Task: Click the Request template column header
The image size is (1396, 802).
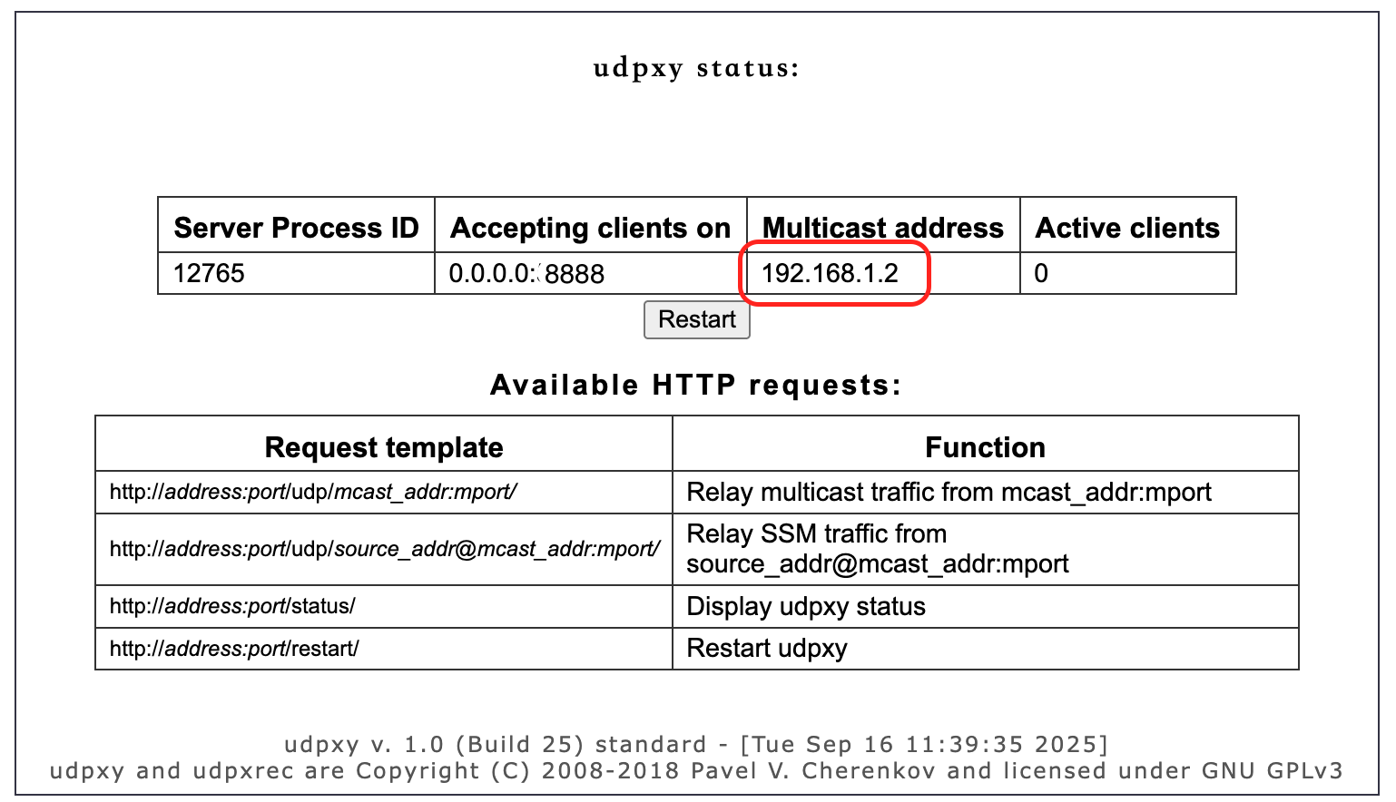Action: pyautogui.click(x=384, y=447)
